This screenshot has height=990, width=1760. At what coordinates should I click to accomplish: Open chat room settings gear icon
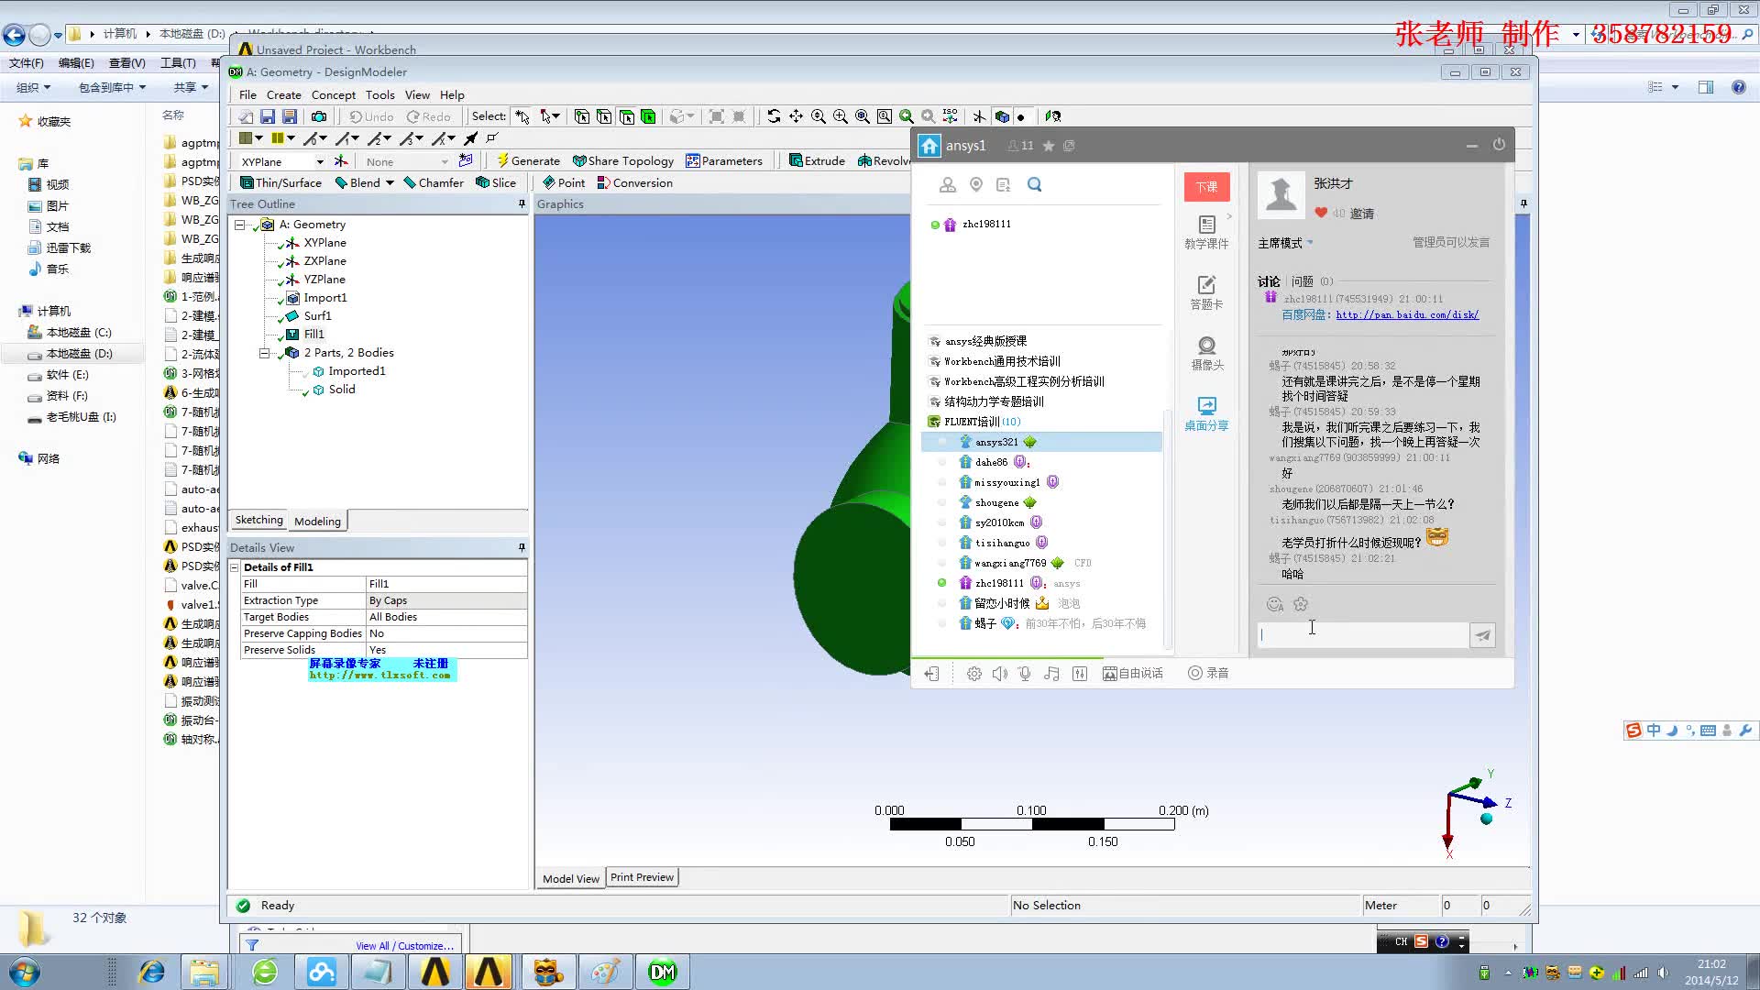(973, 674)
